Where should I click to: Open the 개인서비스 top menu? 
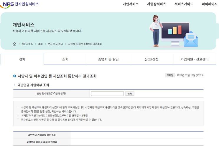(x=131, y=4)
